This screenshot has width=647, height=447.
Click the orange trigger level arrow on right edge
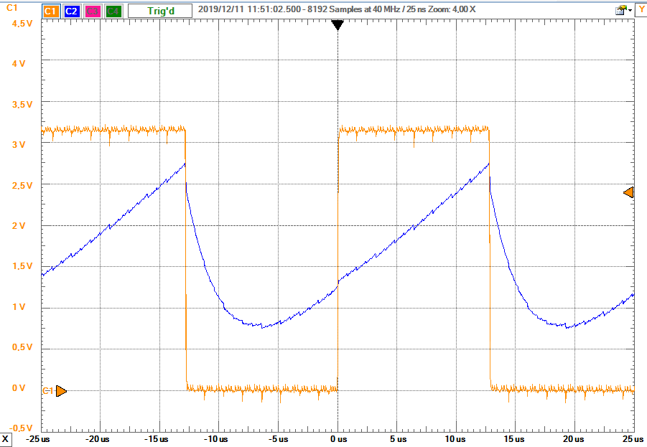(x=628, y=192)
